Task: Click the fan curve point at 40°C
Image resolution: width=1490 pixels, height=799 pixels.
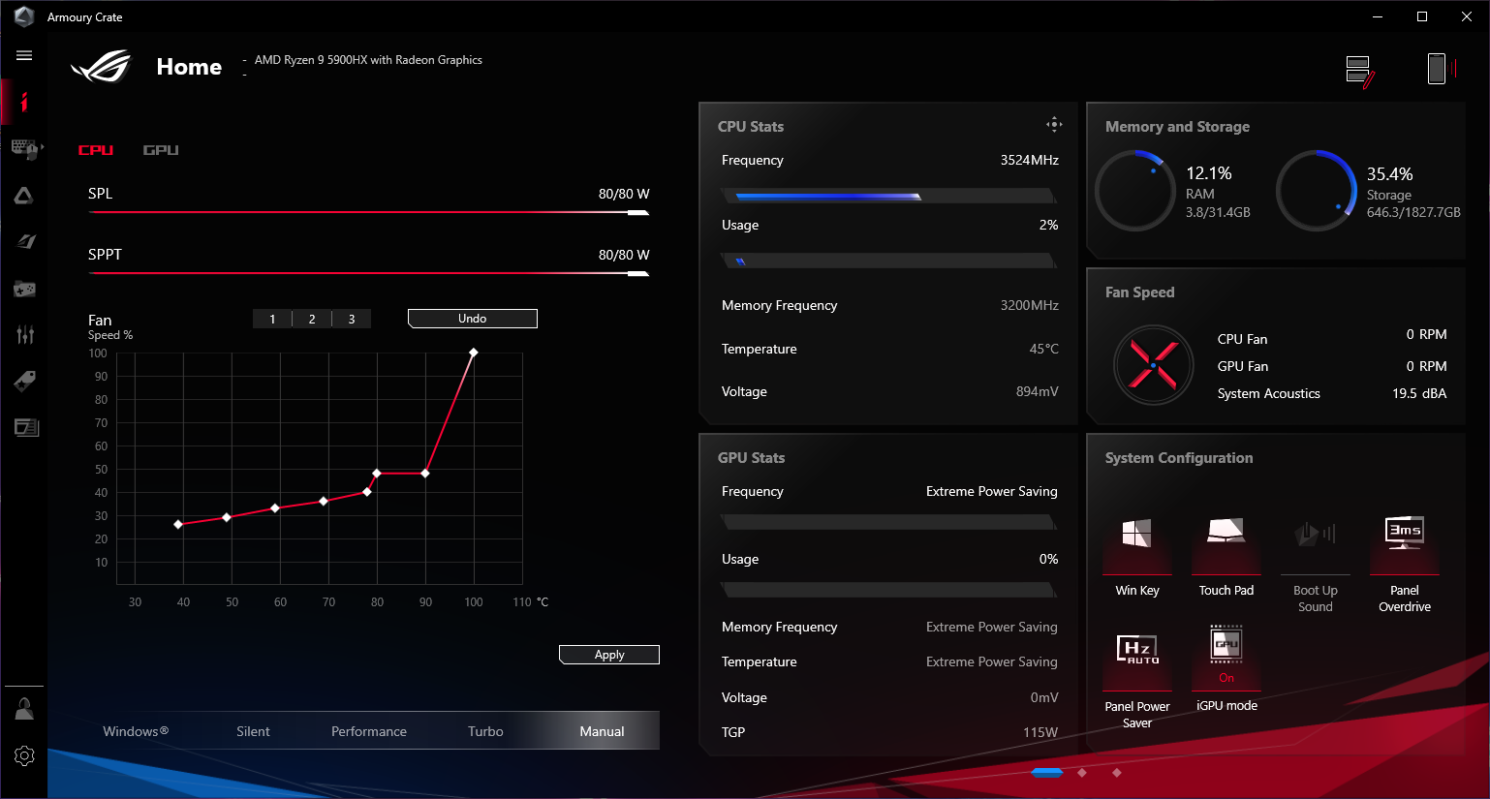Action: 178,524
